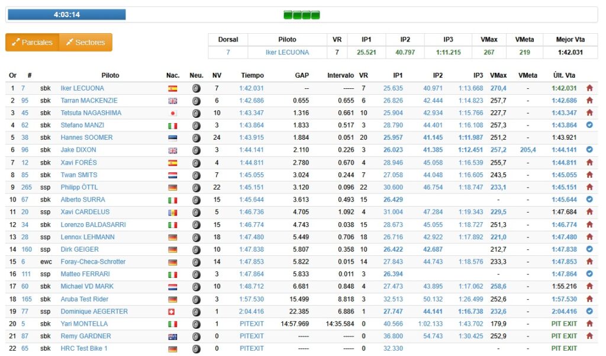Click the blue session timer progress bar
Screen dimensions: 606x356
click(66, 14)
